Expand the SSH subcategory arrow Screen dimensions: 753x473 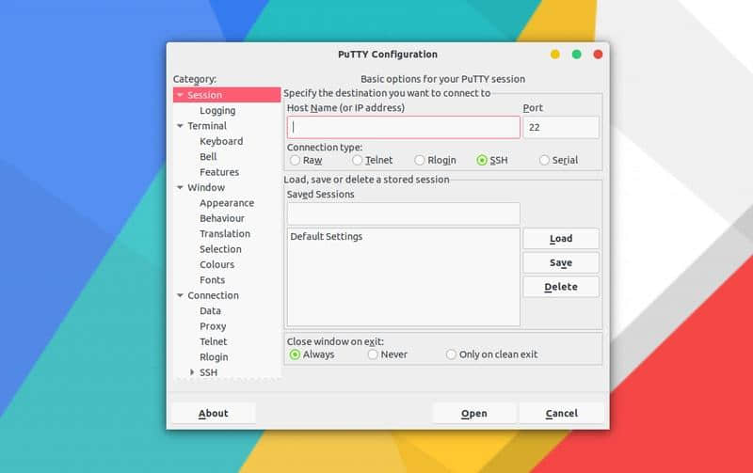[x=192, y=372]
